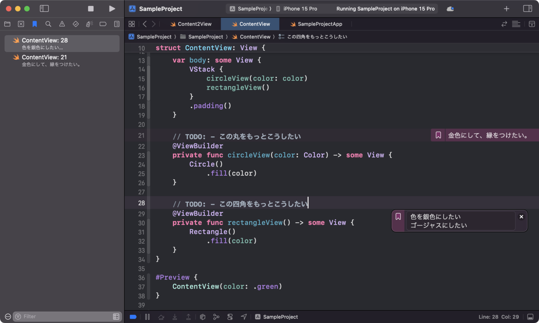The image size is (539, 323).
Task: Open the Issues navigator warning triangle
Action: tap(62, 24)
